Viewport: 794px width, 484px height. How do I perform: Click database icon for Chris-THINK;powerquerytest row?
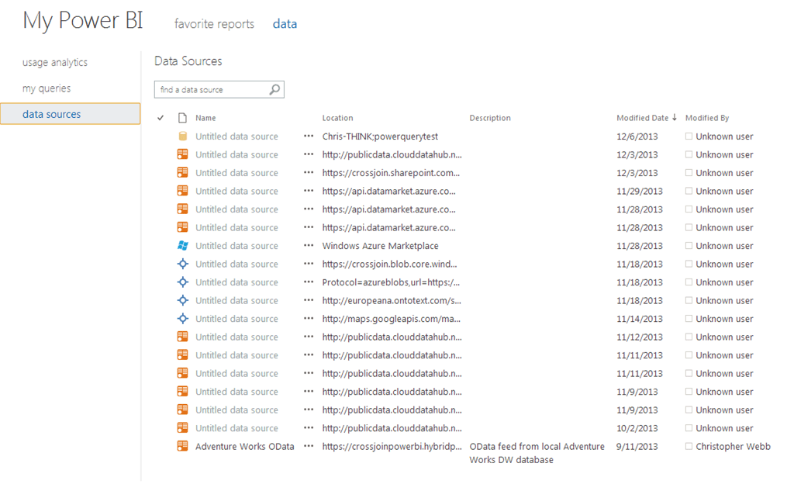click(183, 137)
